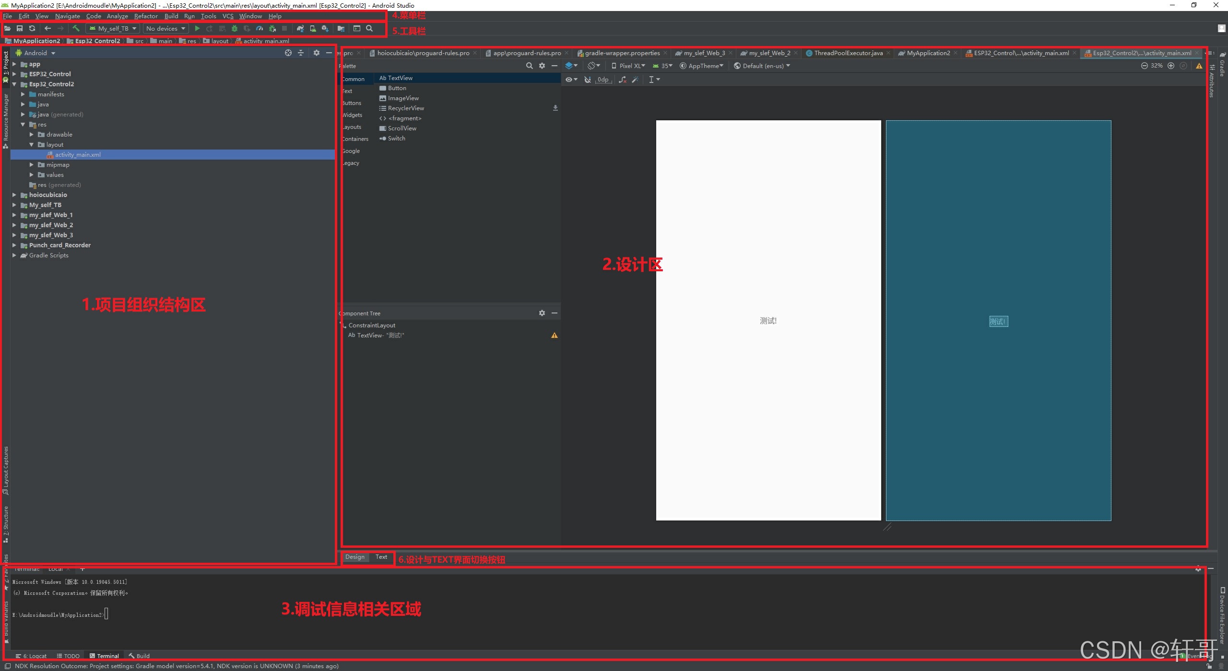The width and height of the screenshot is (1228, 671).
Task: Zoom in the design surface
Action: click(x=1171, y=66)
